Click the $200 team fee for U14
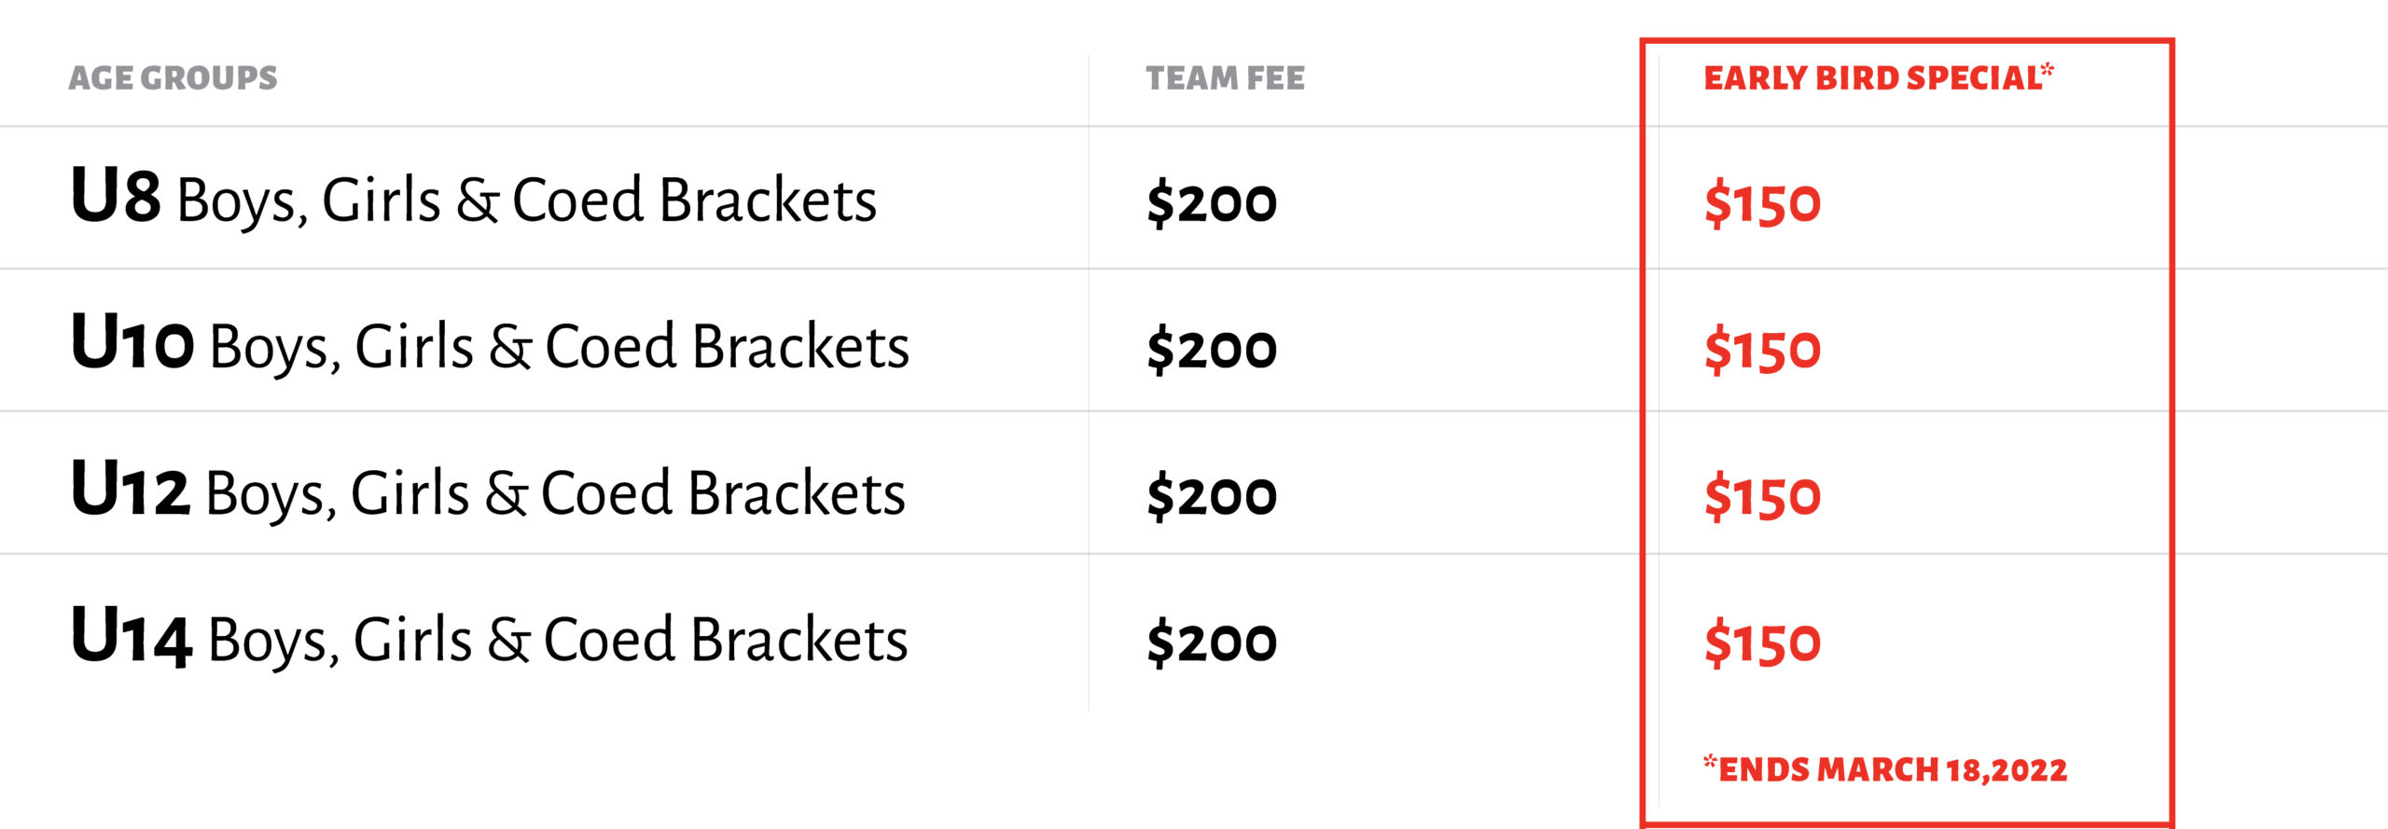The image size is (2388, 829). [x=1212, y=642]
